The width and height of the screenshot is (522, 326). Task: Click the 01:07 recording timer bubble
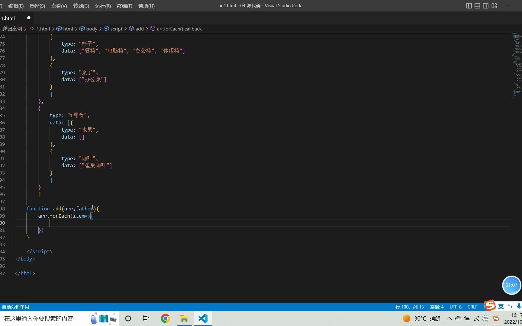(x=511, y=285)
